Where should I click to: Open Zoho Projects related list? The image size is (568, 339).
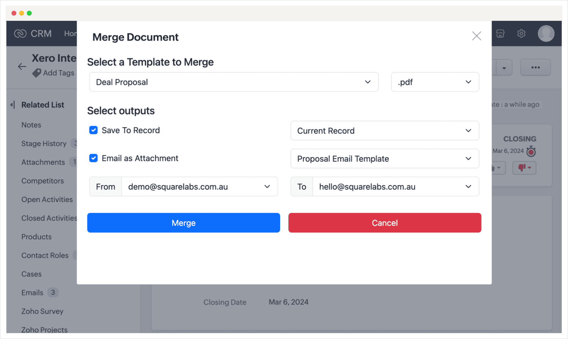coord(44,330)
